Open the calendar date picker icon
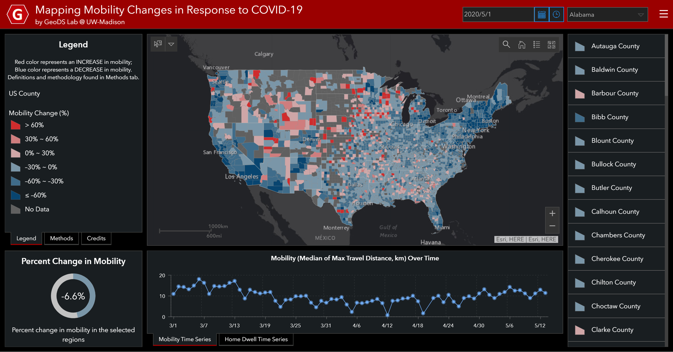 coord(541,15)
